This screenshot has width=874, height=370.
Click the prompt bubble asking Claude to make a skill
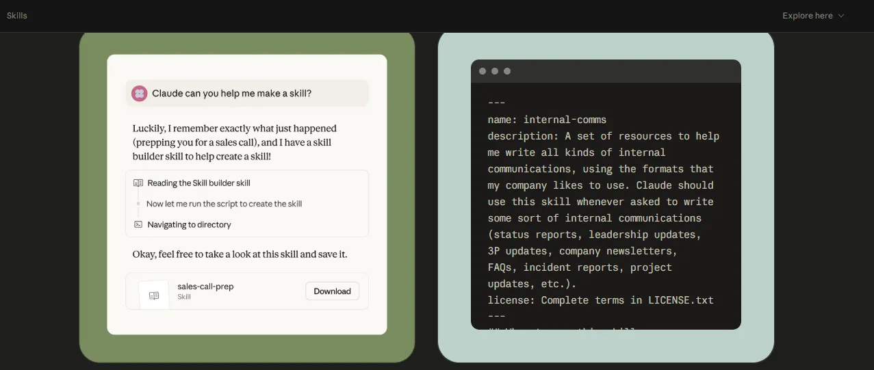pos(247,94)
